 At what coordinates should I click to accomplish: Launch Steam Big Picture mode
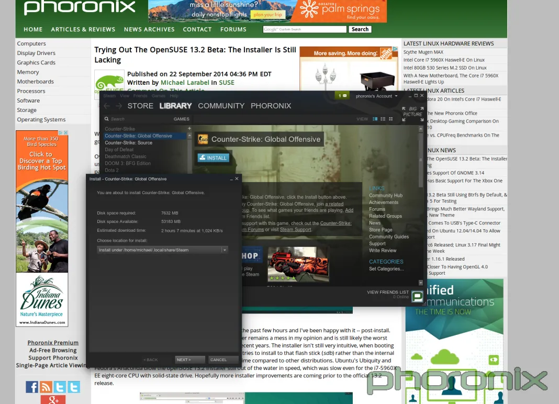coord(412,114)
